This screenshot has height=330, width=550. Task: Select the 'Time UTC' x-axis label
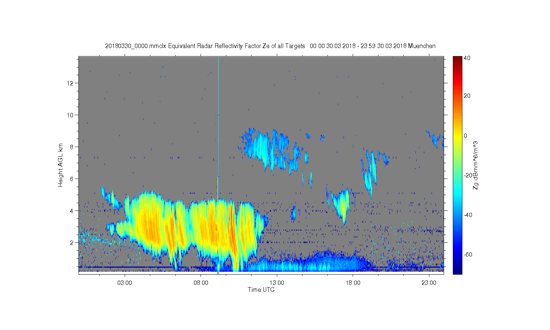click(261, 290)
